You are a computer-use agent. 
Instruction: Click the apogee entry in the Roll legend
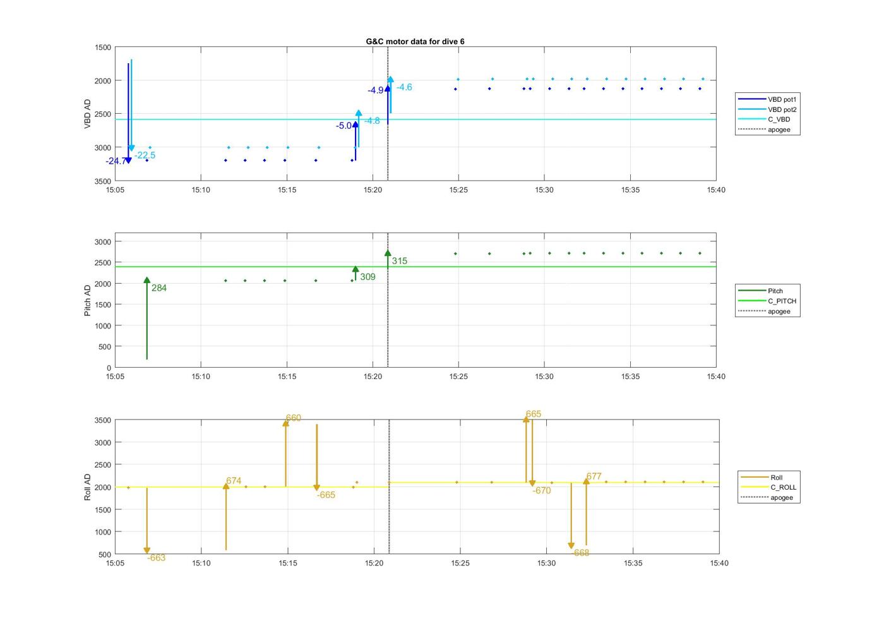[x=767, y=497]
